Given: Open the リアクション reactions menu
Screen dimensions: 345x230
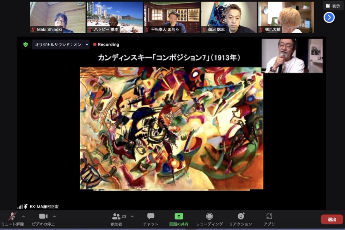Looking at the screenshot, I should pos(241,219).
